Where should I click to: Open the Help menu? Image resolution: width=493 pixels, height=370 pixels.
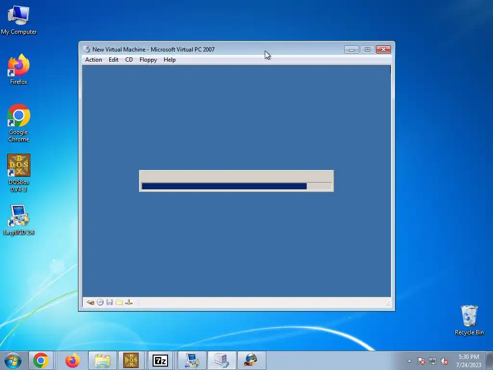[x=169, y=60]
